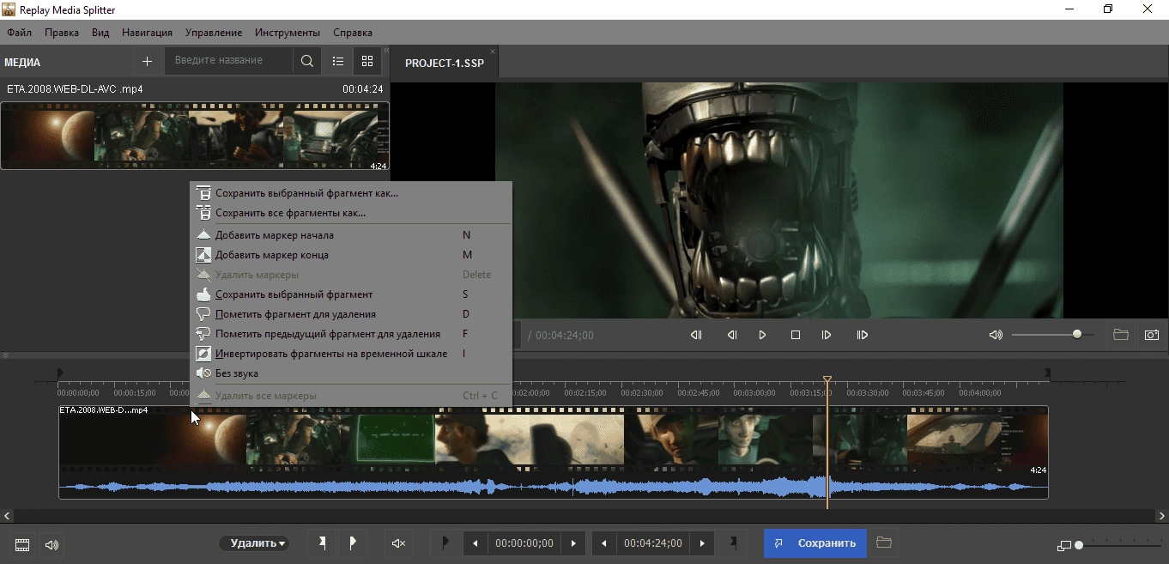Add an end marker with bottom toolbar flag
The width and height of the screenshot is (1169, 564).
352,543
